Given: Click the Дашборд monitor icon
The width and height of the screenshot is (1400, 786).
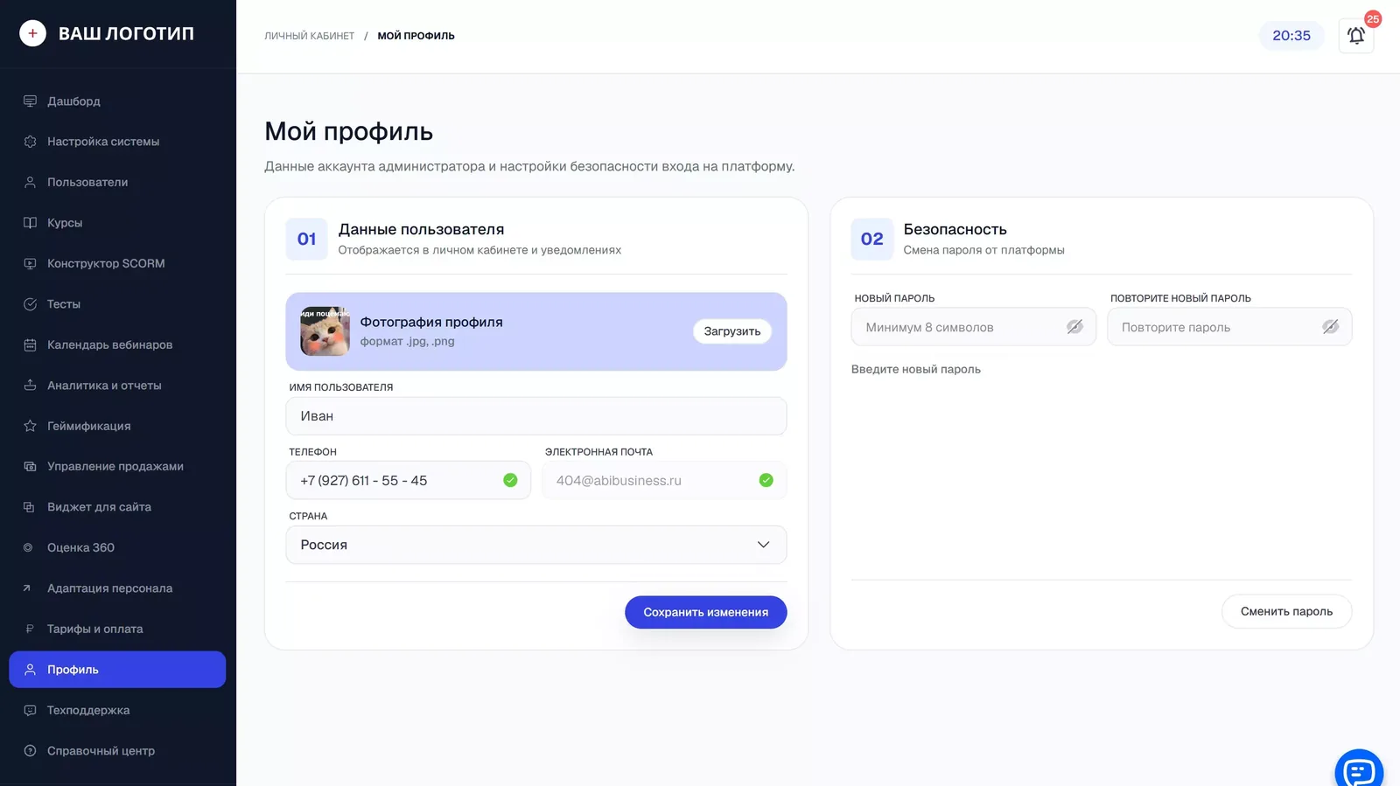Looking at the screenshot, I should [x=30, y=101].
